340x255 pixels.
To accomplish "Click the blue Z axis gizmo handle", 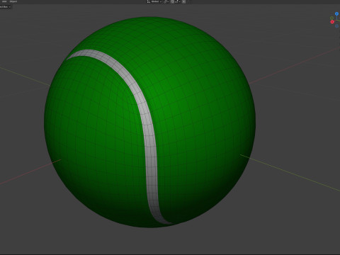I will tap(337, 13).
